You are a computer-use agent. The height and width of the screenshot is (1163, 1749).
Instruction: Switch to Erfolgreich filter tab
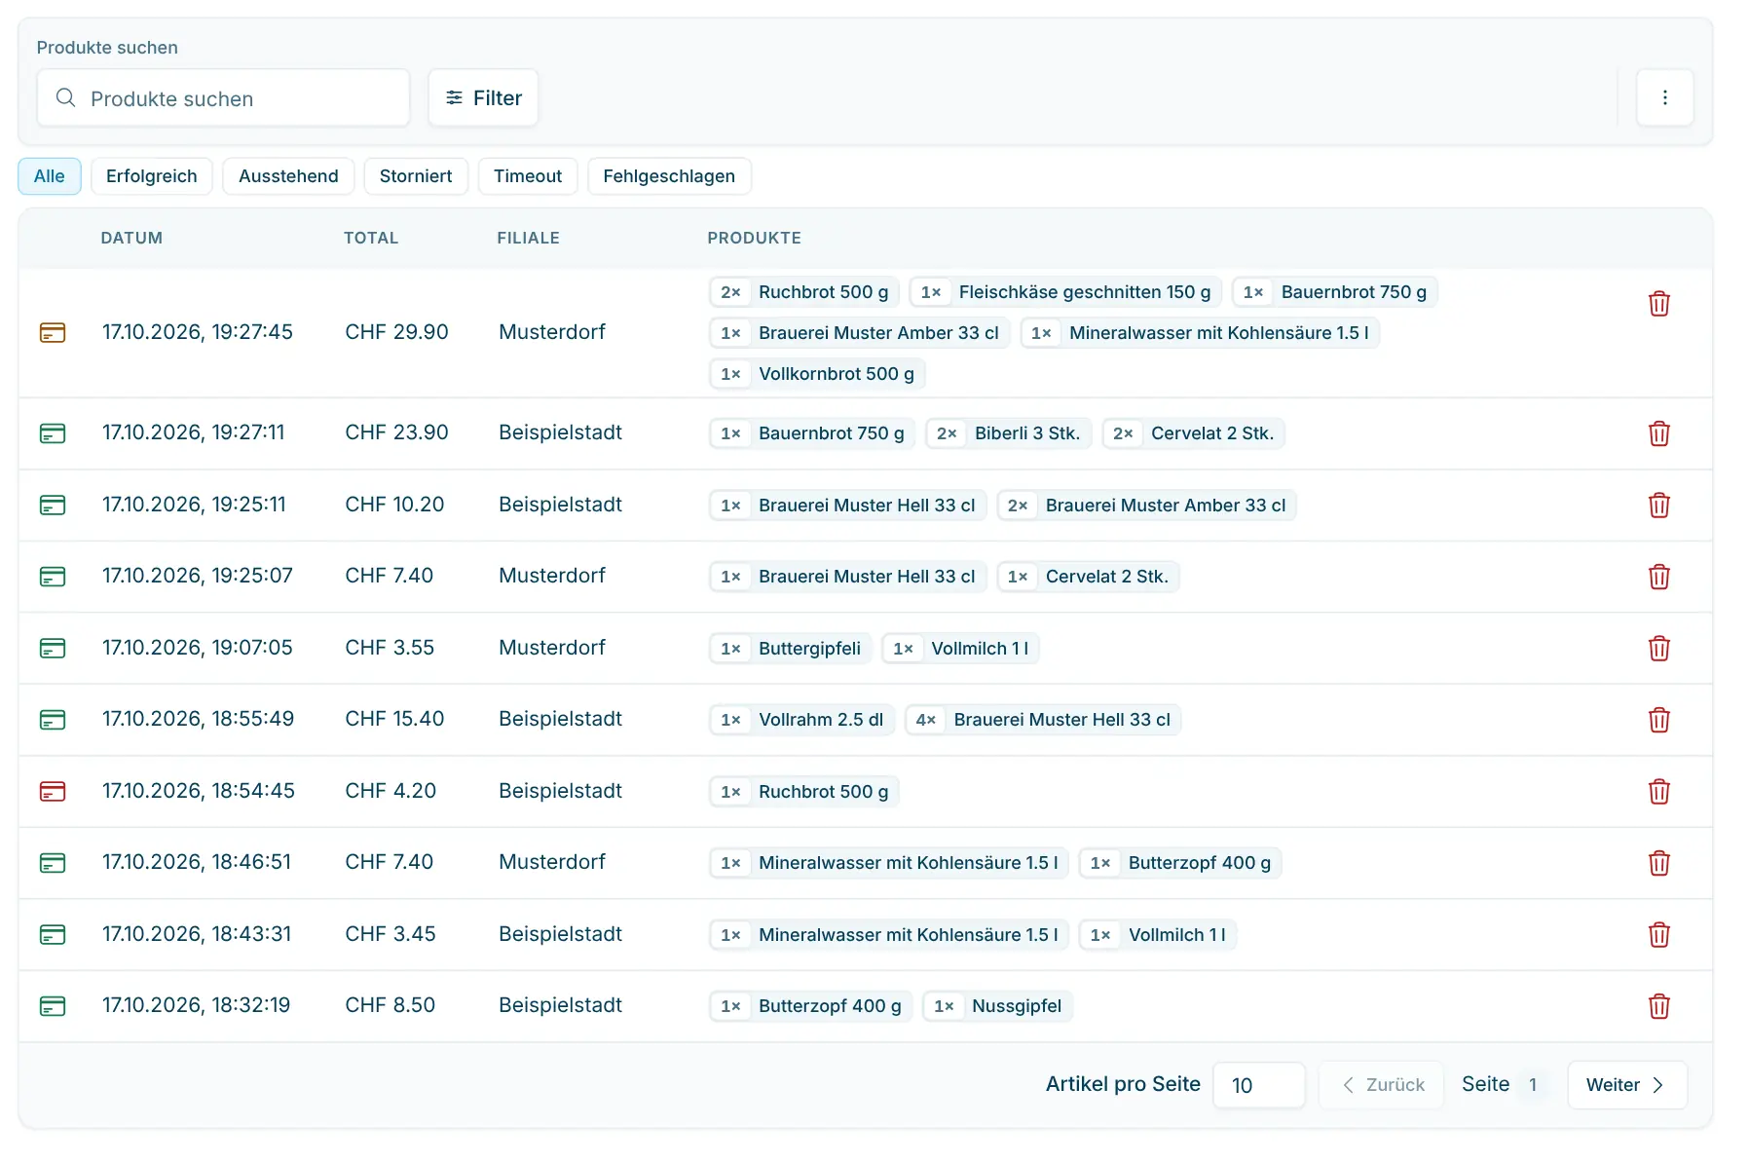pyautogui.click(x=152, y=176)
